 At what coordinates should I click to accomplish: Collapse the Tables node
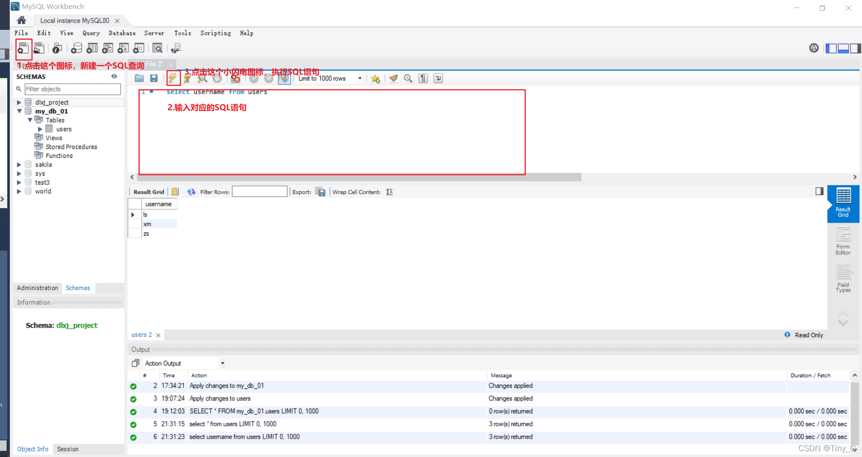pyautogui.click(x=30, y=120)
